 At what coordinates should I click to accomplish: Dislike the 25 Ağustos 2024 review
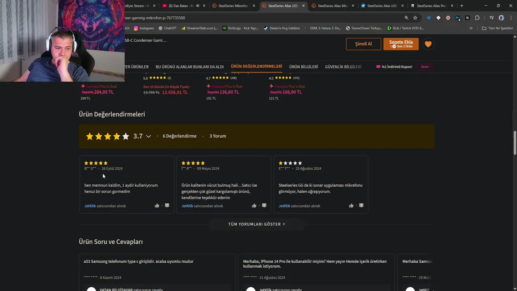pos(361,206)
